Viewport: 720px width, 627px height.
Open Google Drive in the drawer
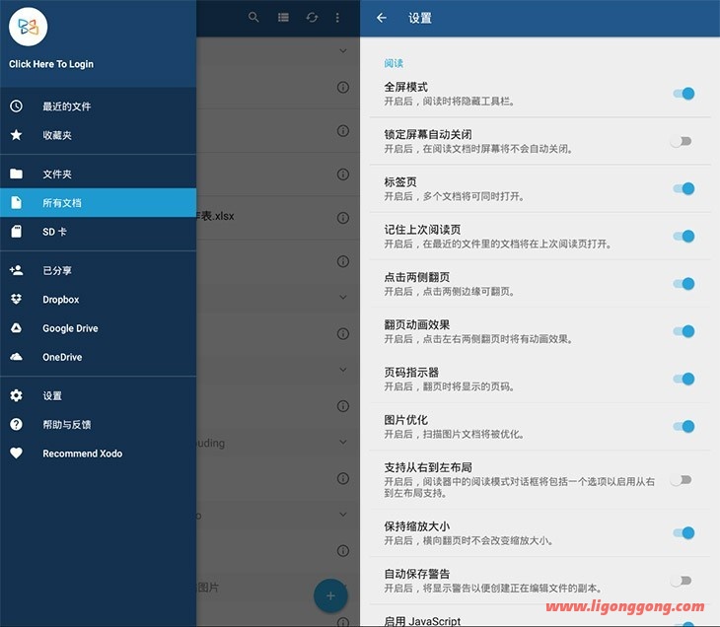[x=99, y=328]
